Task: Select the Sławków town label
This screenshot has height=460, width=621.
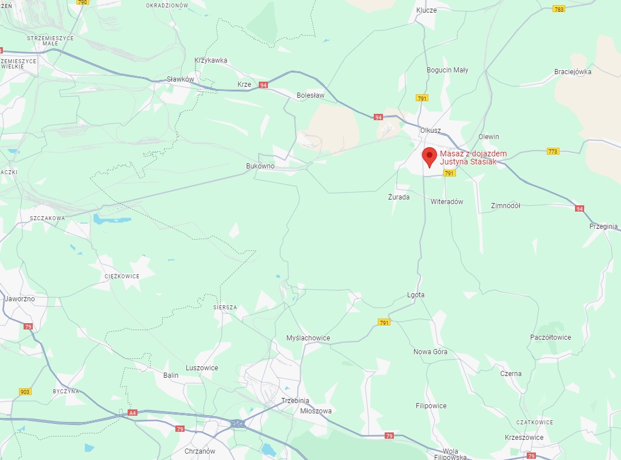Action: click(x=181, y=79)
